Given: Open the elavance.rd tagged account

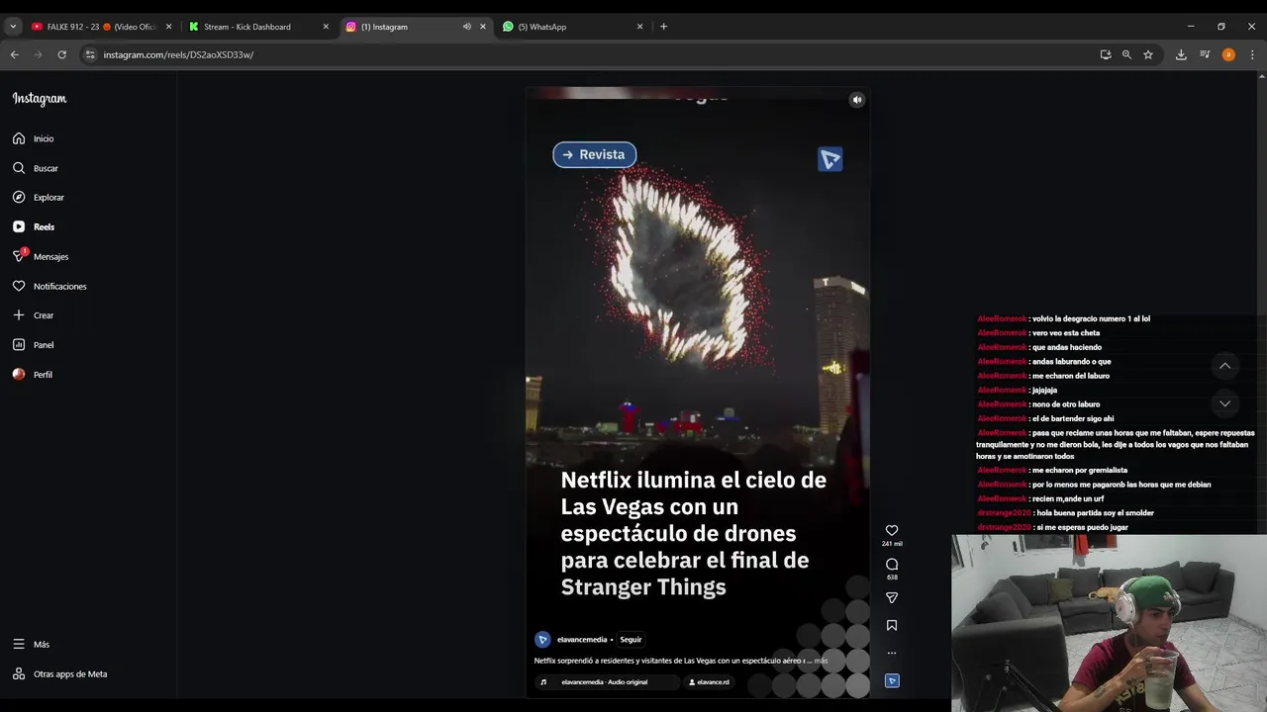Looking at the screenshot, I should click(x=710, y=682).
